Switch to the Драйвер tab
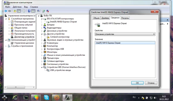Screen dimensions: 173x101 105,18
